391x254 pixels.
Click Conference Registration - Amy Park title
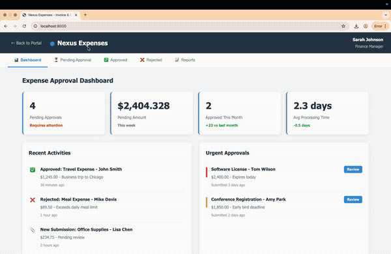(248, 199)
